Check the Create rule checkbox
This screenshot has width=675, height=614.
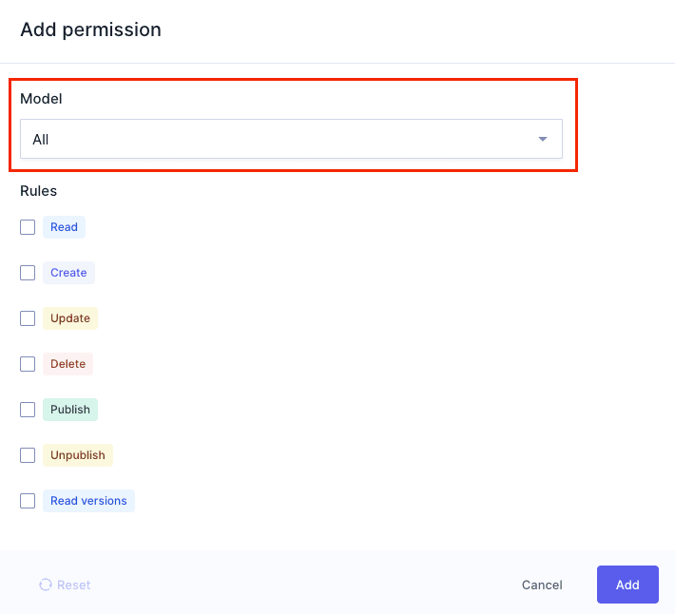(28, 273)
